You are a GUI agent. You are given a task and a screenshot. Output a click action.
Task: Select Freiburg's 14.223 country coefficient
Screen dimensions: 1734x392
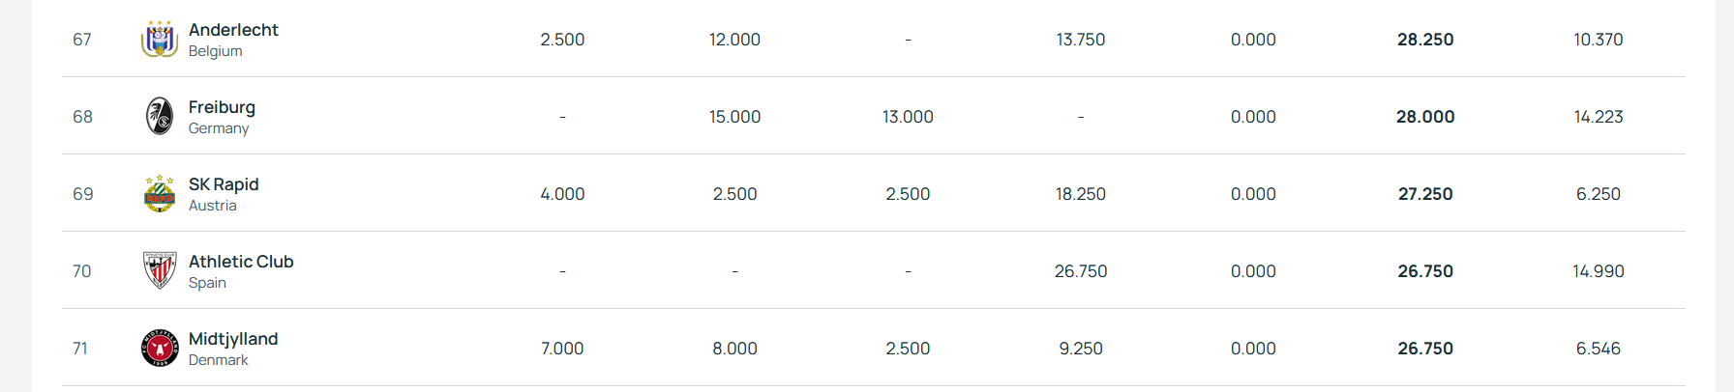tap(1599, 117)
